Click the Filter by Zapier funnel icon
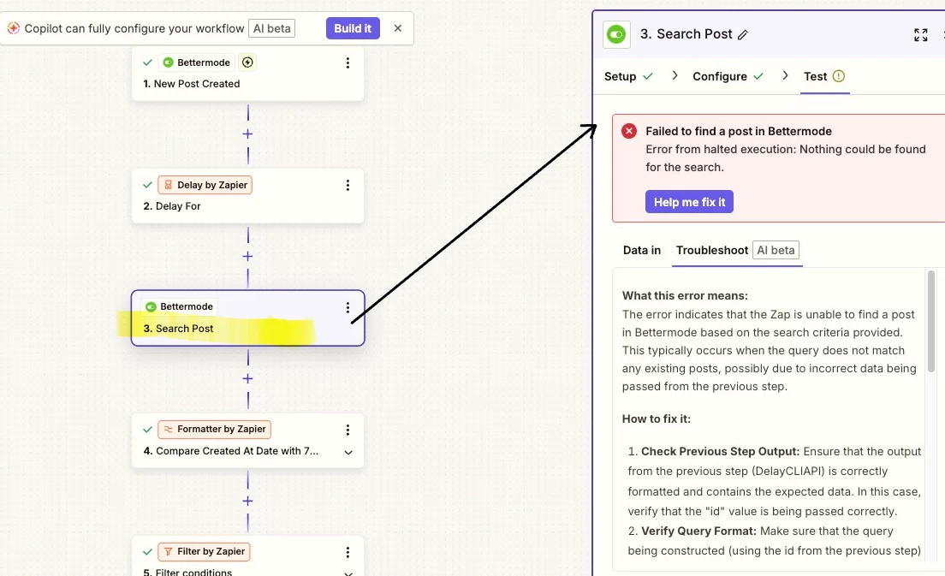This screenshot has width=945, height=576. pyautogui.click(x=168, y=551)
